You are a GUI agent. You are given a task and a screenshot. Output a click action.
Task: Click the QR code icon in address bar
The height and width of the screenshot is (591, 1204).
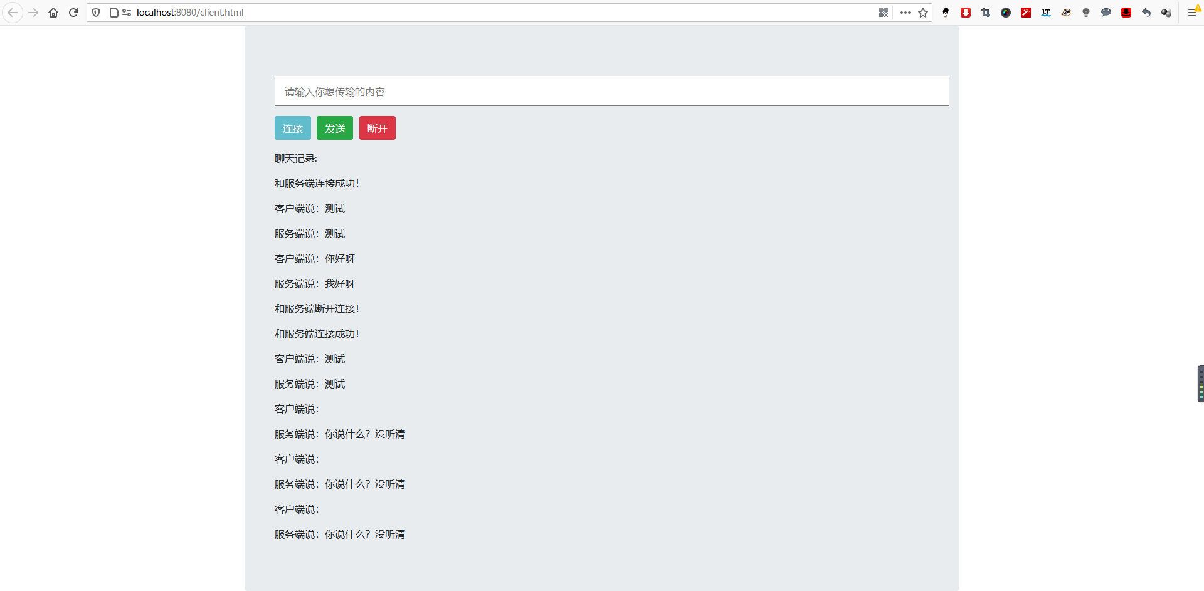click(884, 13)
